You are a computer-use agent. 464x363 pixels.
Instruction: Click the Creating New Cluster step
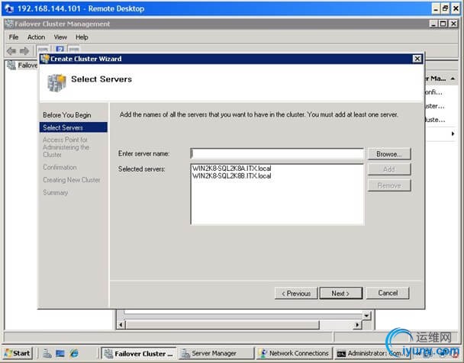coord(72,180)
